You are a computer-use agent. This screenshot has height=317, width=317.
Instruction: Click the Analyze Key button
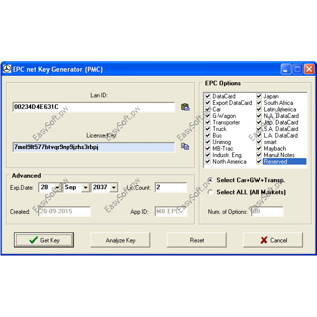(120, 240)
